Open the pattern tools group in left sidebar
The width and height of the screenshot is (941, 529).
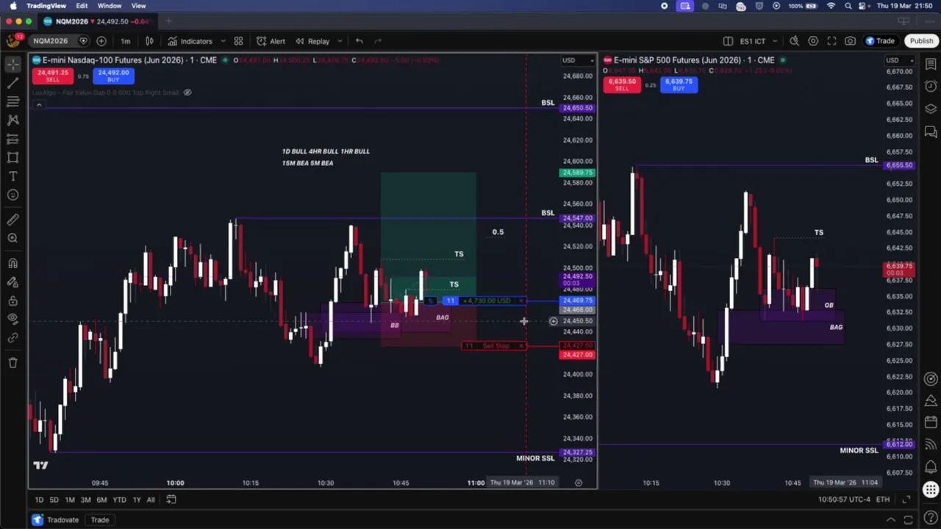tap(12, 120)
